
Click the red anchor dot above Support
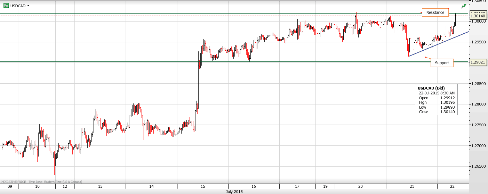[x=426, y=57]
